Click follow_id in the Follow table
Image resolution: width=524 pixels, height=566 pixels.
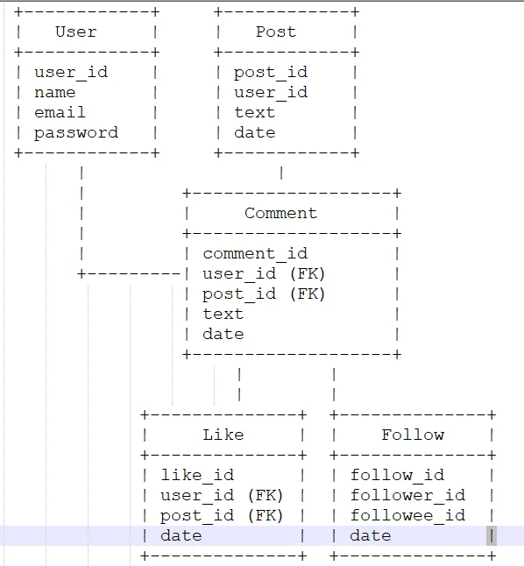pyautogui.click(x=397, y=476)
